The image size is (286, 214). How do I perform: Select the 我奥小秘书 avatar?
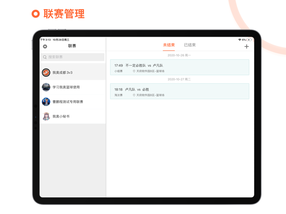pyautogui.click(x=46, y=116)
